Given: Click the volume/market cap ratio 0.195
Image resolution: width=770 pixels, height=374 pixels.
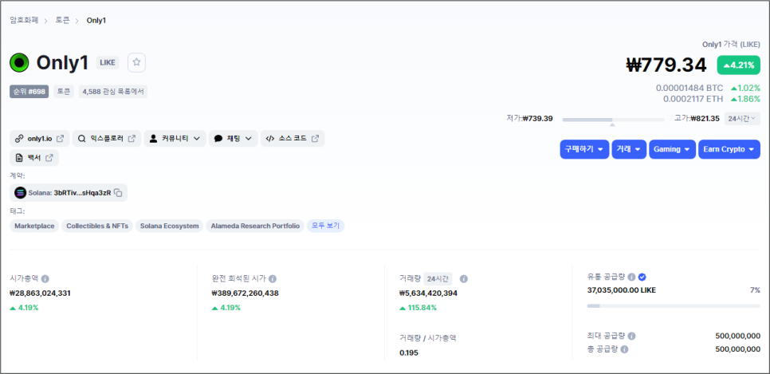Looking at the screenshot, I should click(x=409, y=352).
